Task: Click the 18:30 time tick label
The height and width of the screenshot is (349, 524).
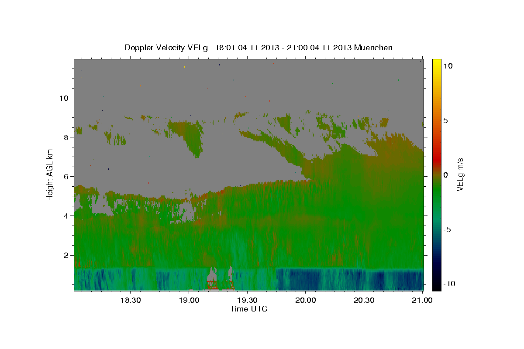Action: [x=130, y=301]
